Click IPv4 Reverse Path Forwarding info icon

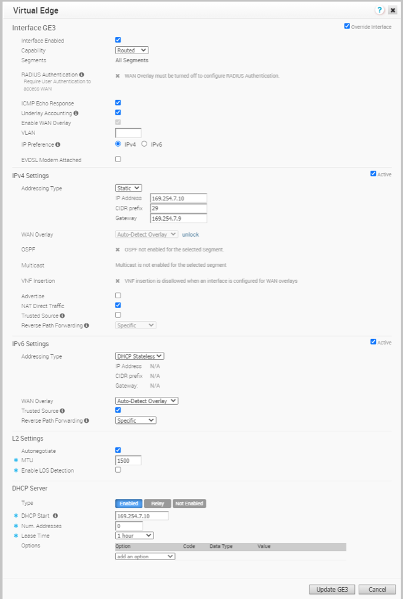pos(86,325)
